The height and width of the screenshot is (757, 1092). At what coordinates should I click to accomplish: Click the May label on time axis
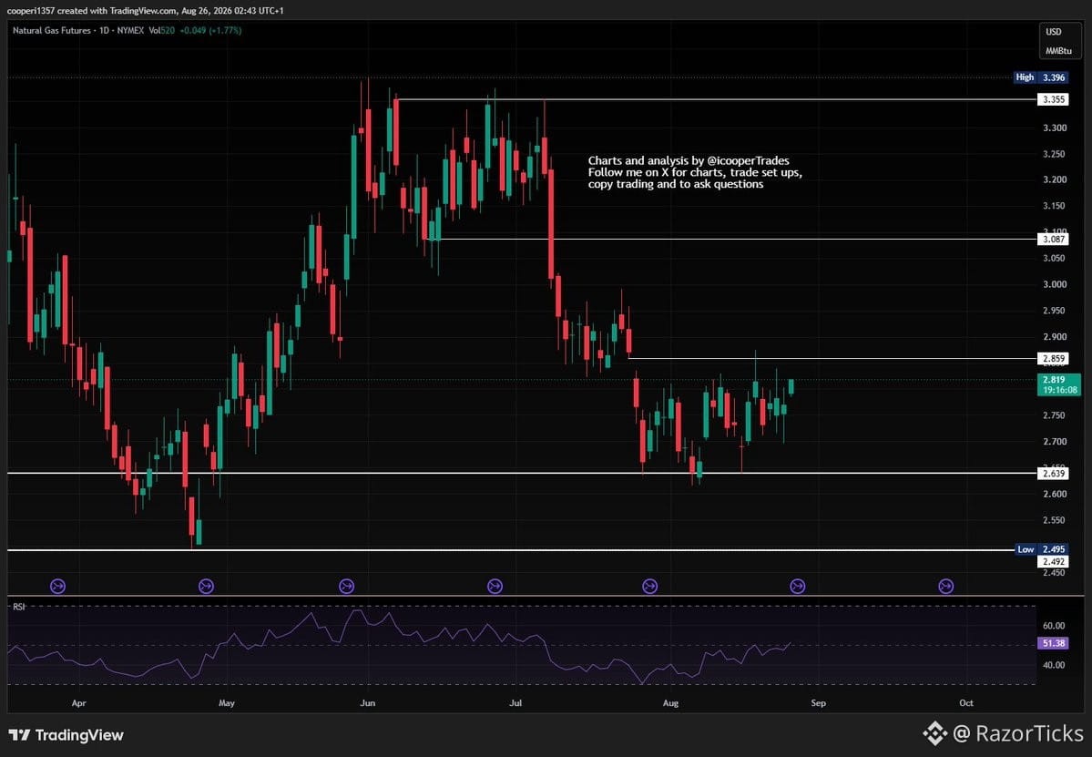[227, 703]
